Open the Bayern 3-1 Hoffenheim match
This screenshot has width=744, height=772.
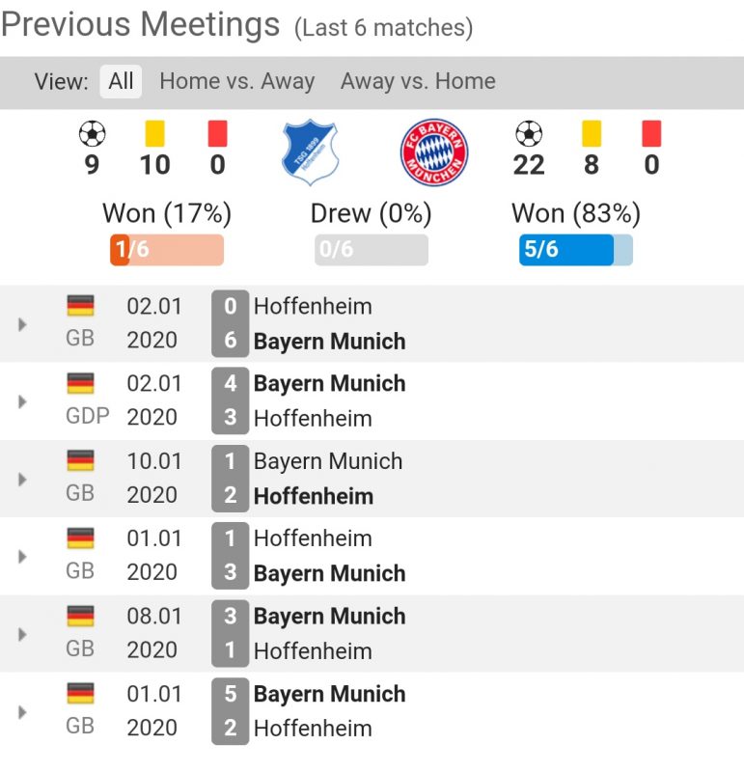click(x=329, y=633)
